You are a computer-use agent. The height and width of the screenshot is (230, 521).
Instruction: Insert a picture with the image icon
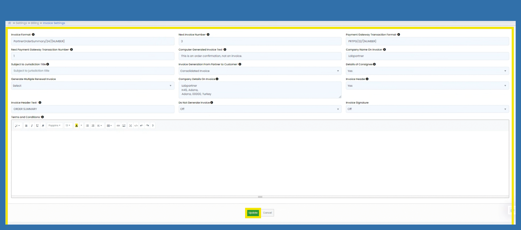pyautogui.click(x=124, y=126)
